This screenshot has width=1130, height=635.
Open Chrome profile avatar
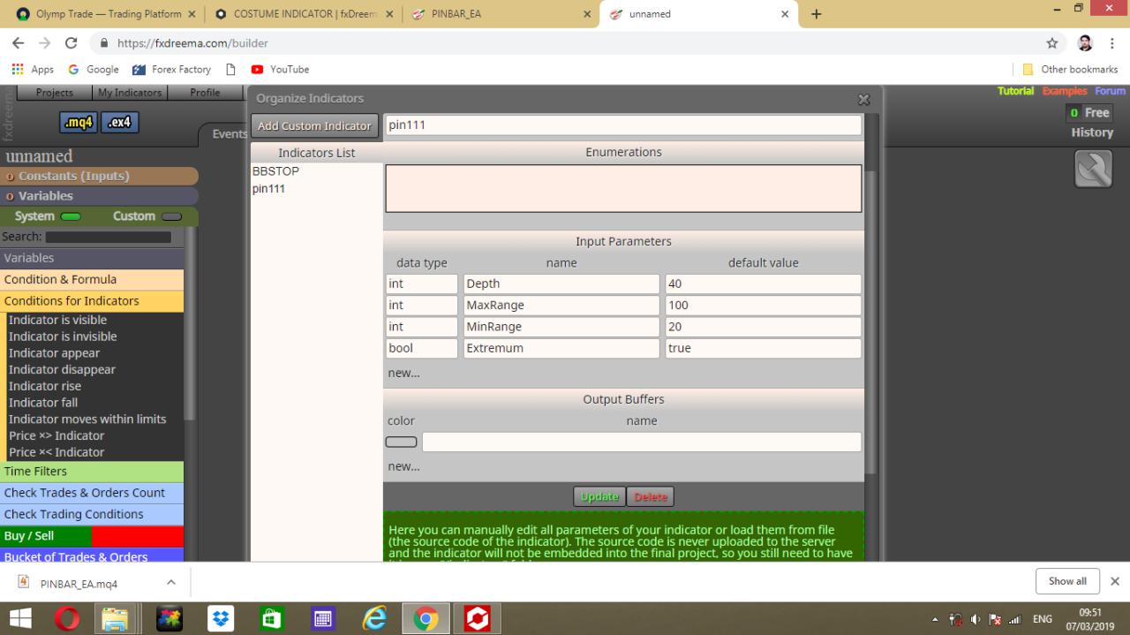coord(1086,42)
